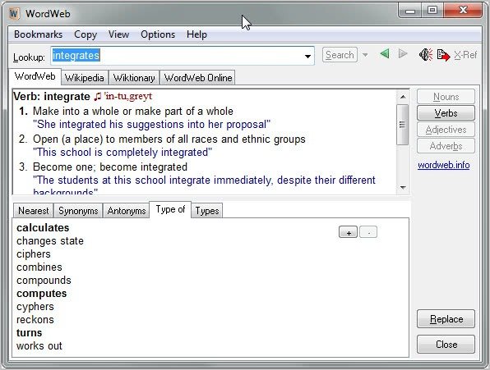
Task: Select the word turns in the list
Action: click(x=29, y=333)
